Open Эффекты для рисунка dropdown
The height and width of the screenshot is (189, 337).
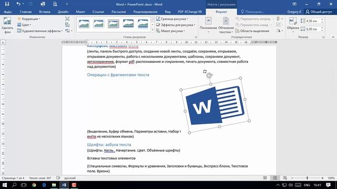pyautogui.click(x=175, y=25)
